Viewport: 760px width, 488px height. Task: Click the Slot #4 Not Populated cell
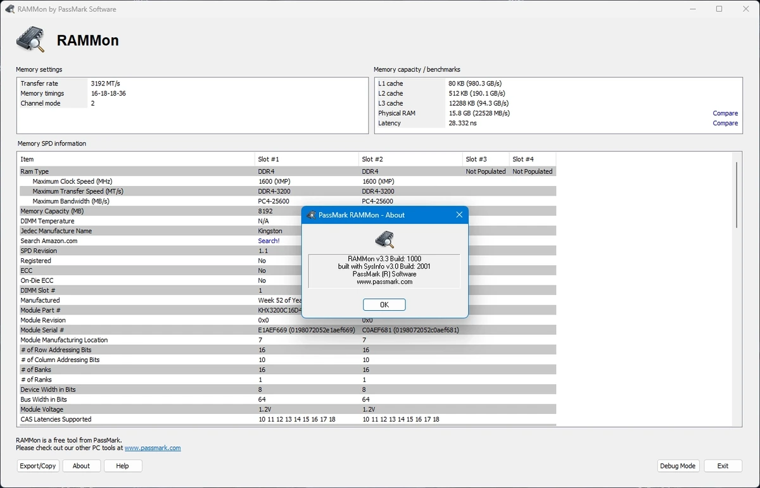(533, 172)
